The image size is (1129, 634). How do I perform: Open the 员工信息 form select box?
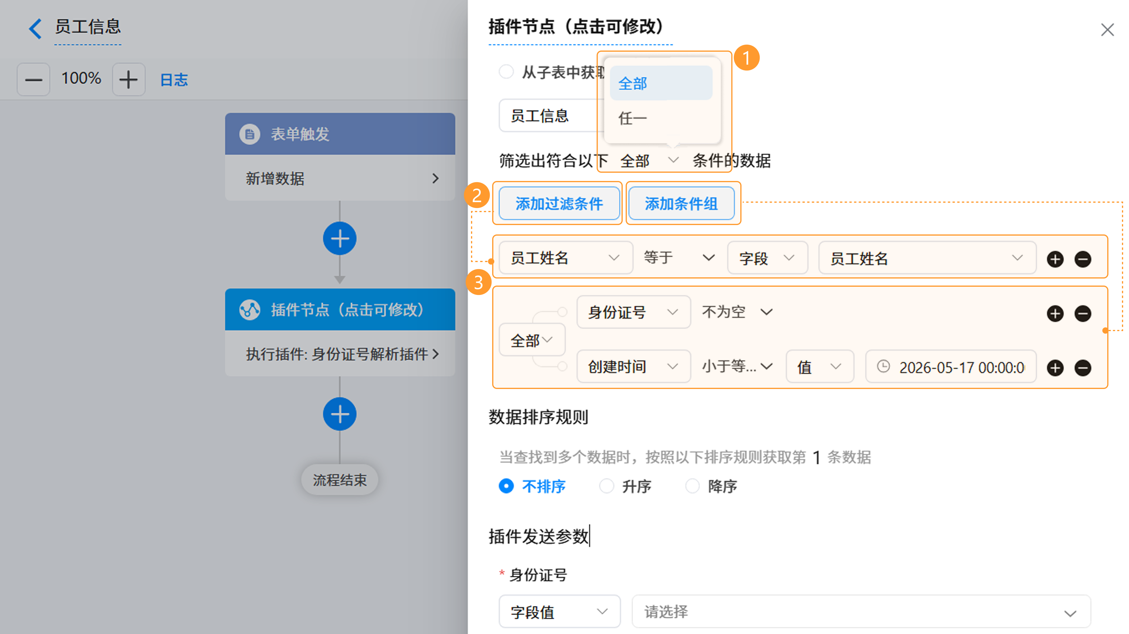point(551,115)
